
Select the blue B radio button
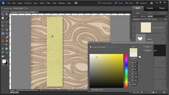(x=130, y=80)
